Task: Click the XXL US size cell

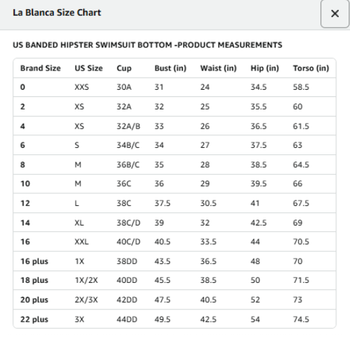Action: 82,242
